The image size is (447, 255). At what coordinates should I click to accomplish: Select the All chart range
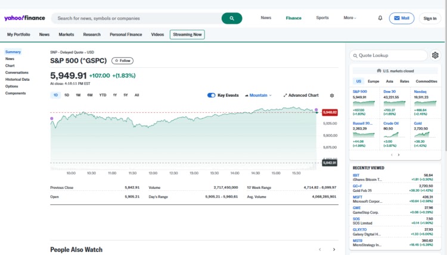137,95
